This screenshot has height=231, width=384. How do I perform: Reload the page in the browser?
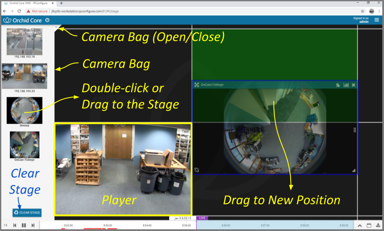tap(19, 11)
